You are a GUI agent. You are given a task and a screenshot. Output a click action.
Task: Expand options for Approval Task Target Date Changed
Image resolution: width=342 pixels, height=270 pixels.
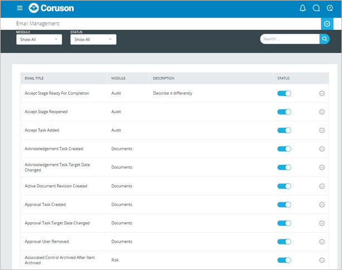[322, 223]
